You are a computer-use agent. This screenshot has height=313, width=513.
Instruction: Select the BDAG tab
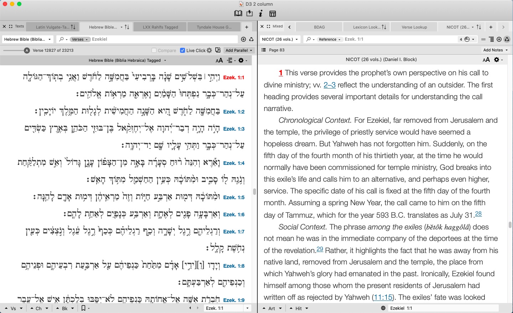tap(319, 27)
